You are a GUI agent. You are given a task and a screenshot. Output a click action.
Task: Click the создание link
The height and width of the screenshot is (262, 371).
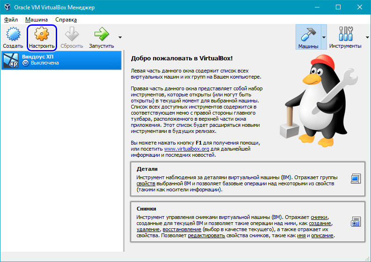(320, 223)
